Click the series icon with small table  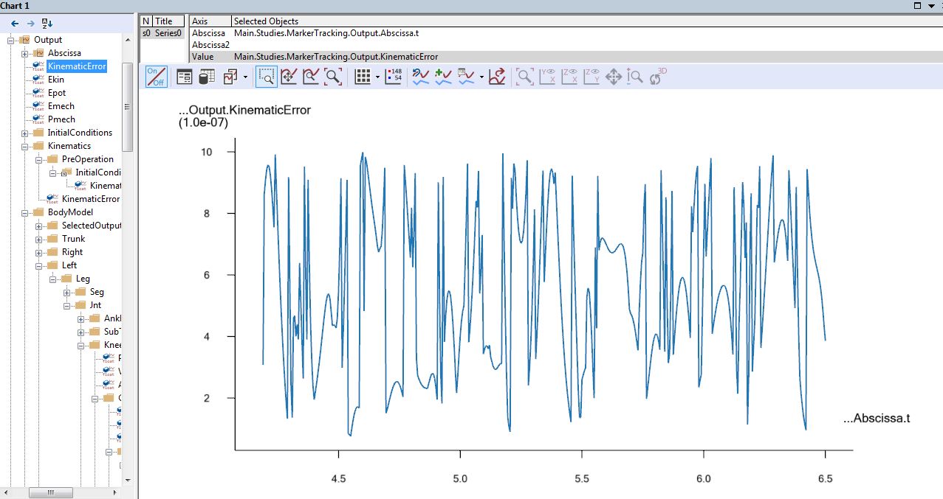[466, 76]
